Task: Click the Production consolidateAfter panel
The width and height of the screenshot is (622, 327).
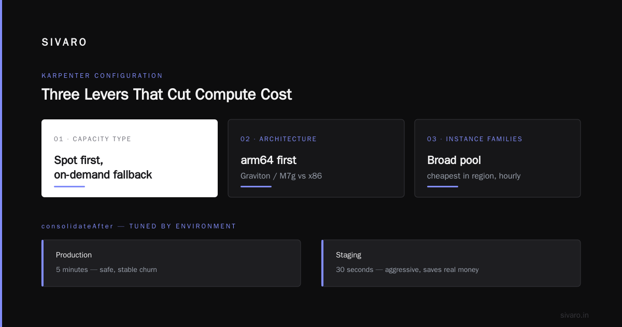Action: (171, 263)
